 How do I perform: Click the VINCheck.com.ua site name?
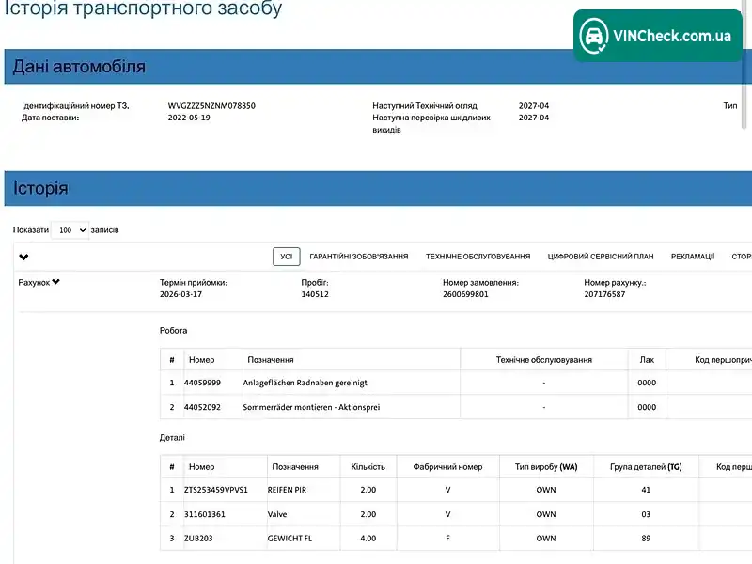(672, 36)
